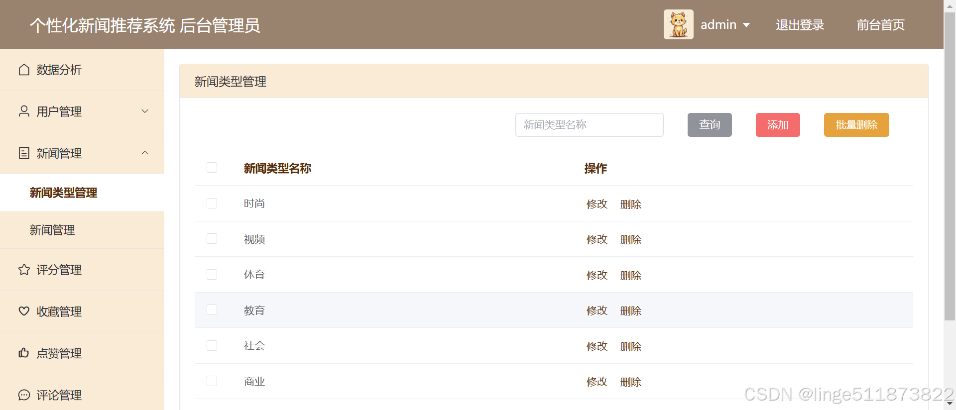The width and height of the screenshot is (956, 410).
Task: Click the scrollbar down arrow
Action: pyautogui.click(x=950, y=404)
